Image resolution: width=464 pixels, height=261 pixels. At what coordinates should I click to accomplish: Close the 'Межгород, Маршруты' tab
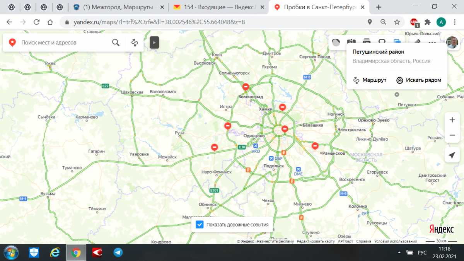tap(162, 7)
